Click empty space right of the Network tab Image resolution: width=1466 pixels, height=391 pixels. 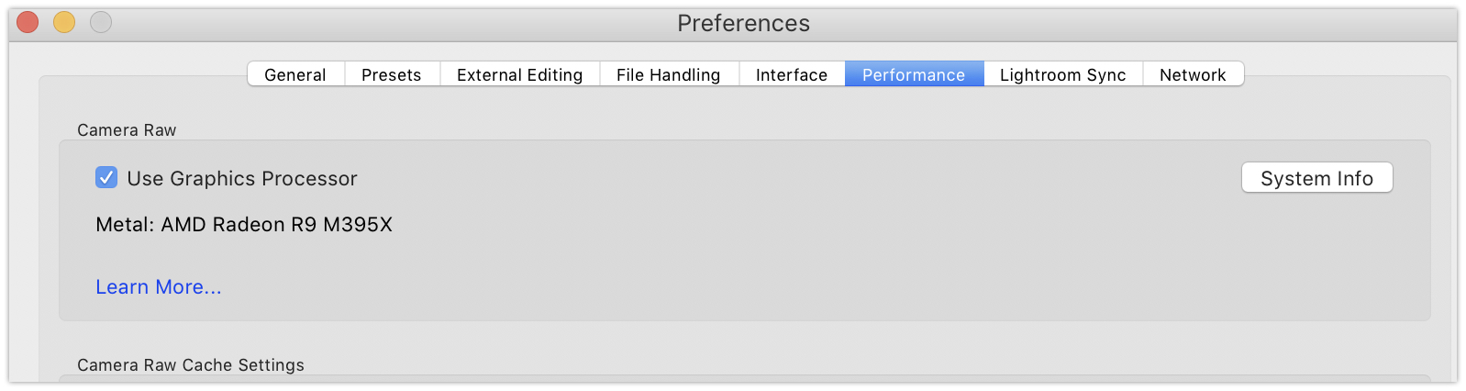click(1339, 74)
